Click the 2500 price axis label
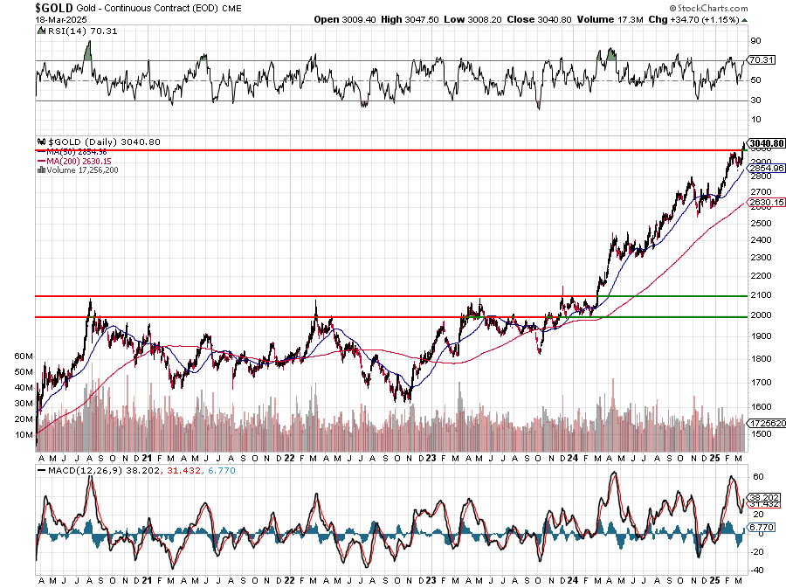This screenshot has width=786, height=588. 761,224
